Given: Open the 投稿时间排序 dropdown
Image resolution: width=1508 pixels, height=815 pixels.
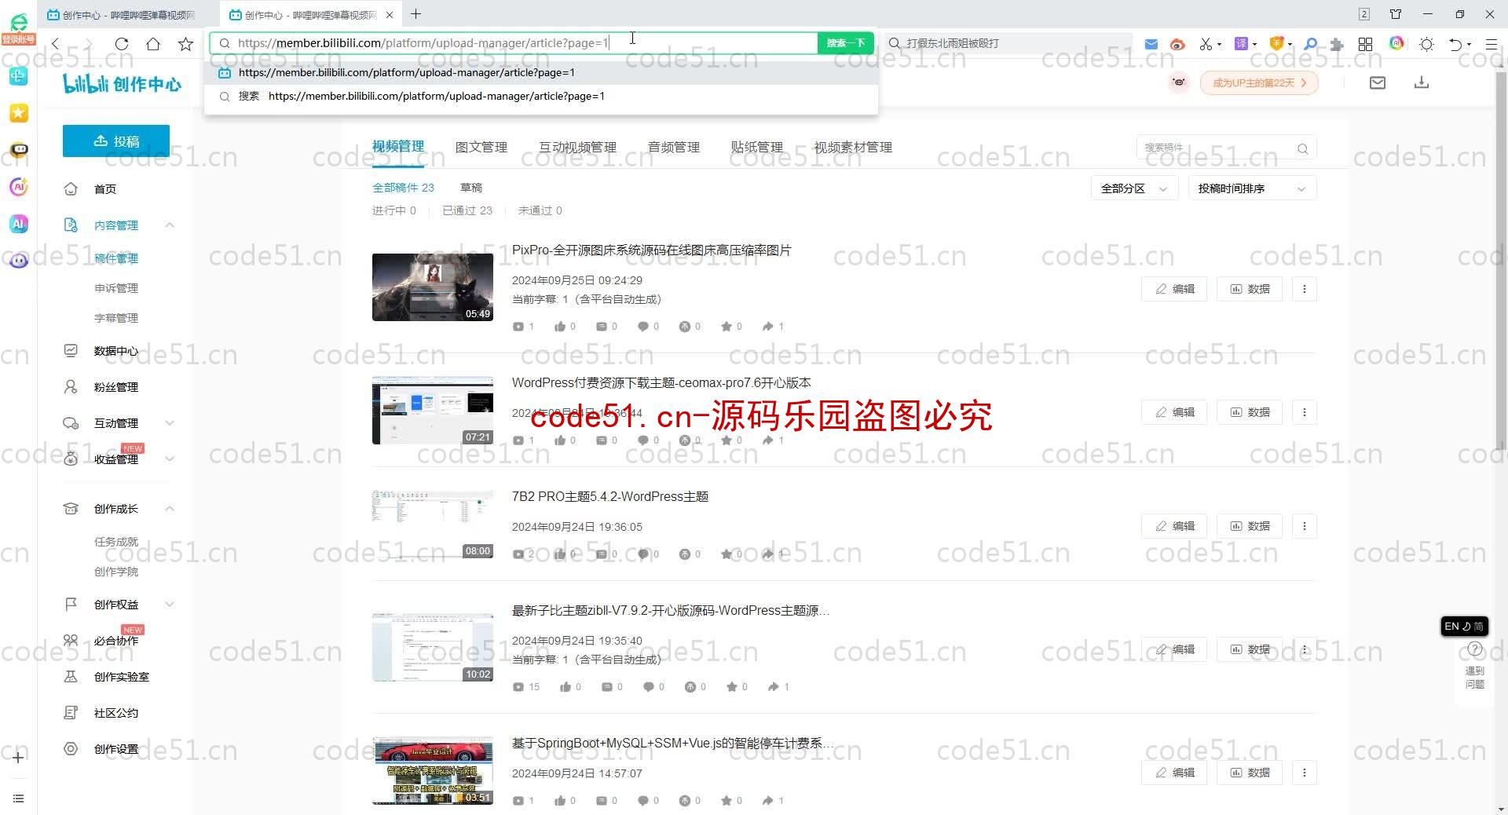Looking at the screenshot, I should click(x=1252, y=188).
